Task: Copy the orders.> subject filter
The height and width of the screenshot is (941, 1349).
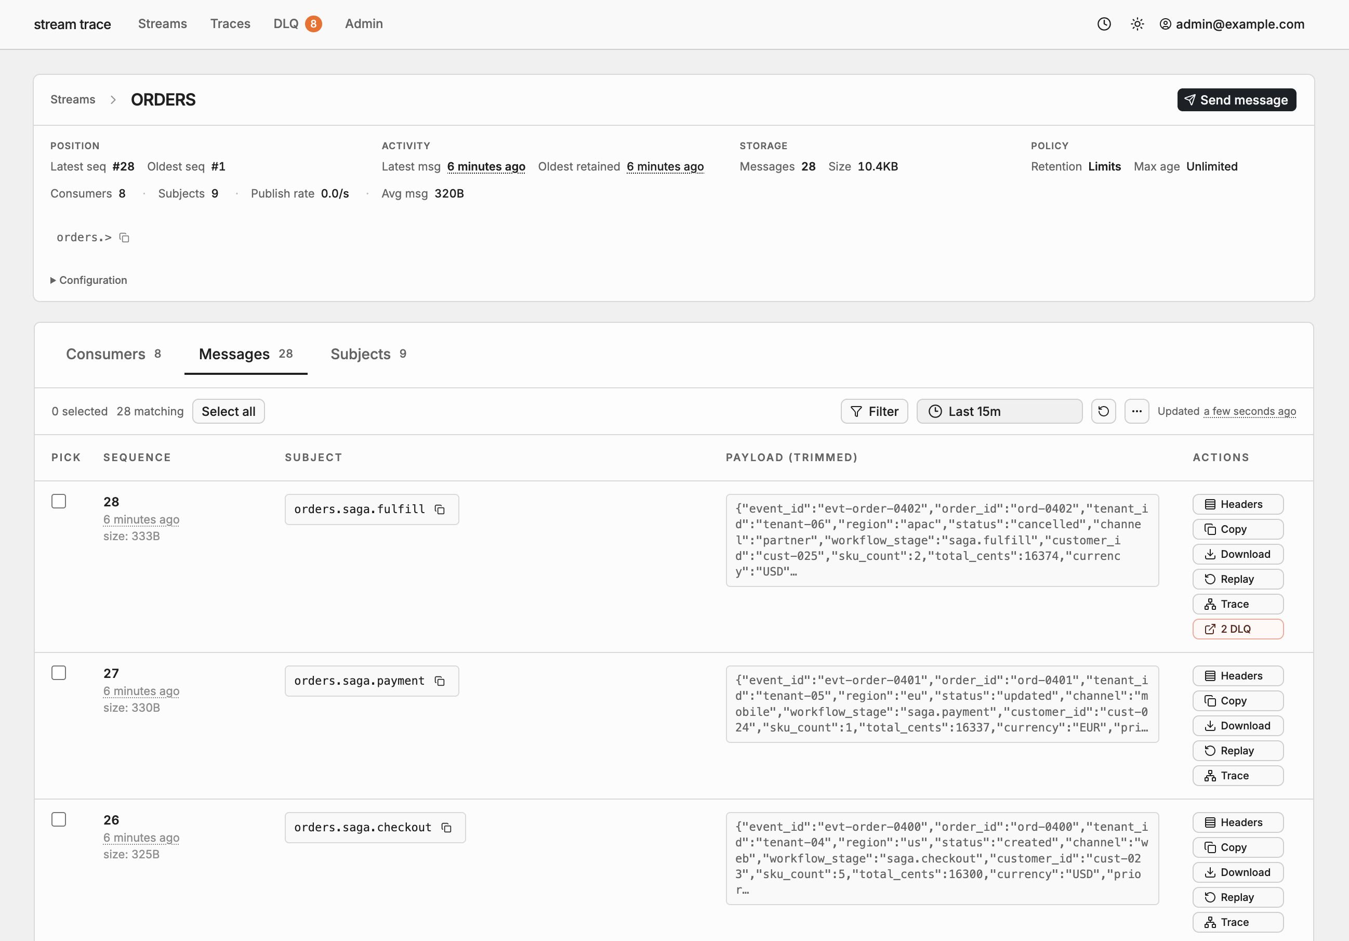Action: click(x=124, y=238)
